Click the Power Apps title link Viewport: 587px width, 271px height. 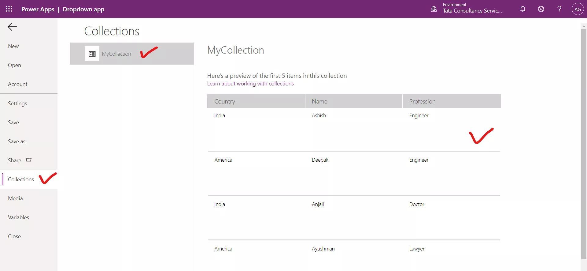tap(38, 9)
